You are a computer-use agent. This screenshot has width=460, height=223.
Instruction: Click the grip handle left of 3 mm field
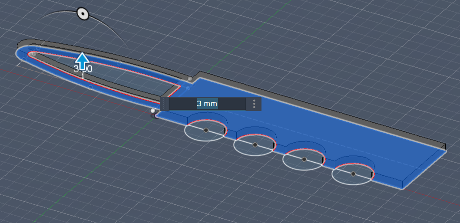(164, 104)
